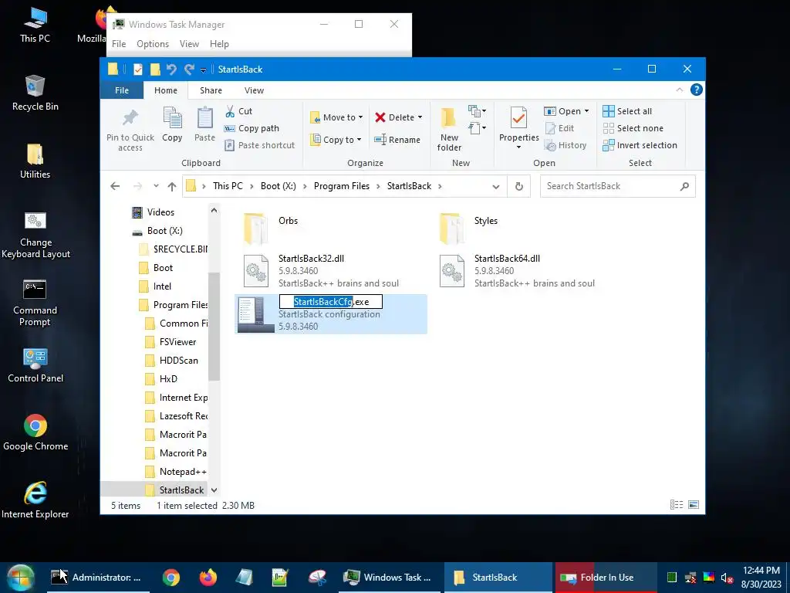Open the Easy access dropdown icon
The image size is (790, 593).
(x=477, y=128)
